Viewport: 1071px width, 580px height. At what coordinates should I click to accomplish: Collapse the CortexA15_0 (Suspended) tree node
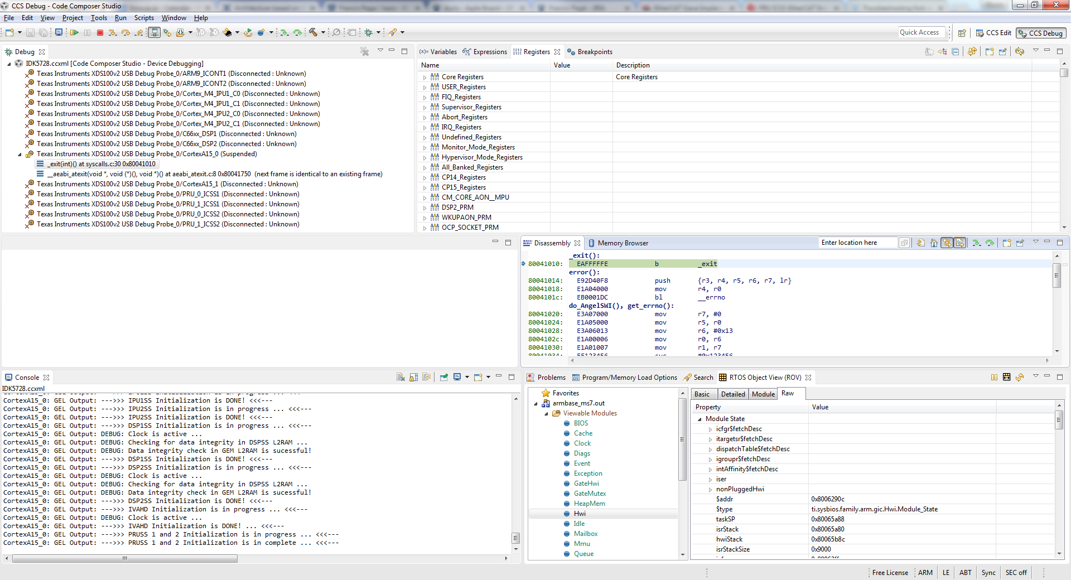click(x=20, y=154)
